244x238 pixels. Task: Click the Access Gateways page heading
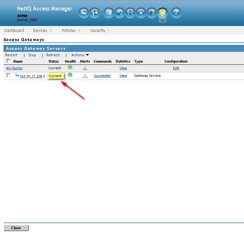(x=24, y=40)
